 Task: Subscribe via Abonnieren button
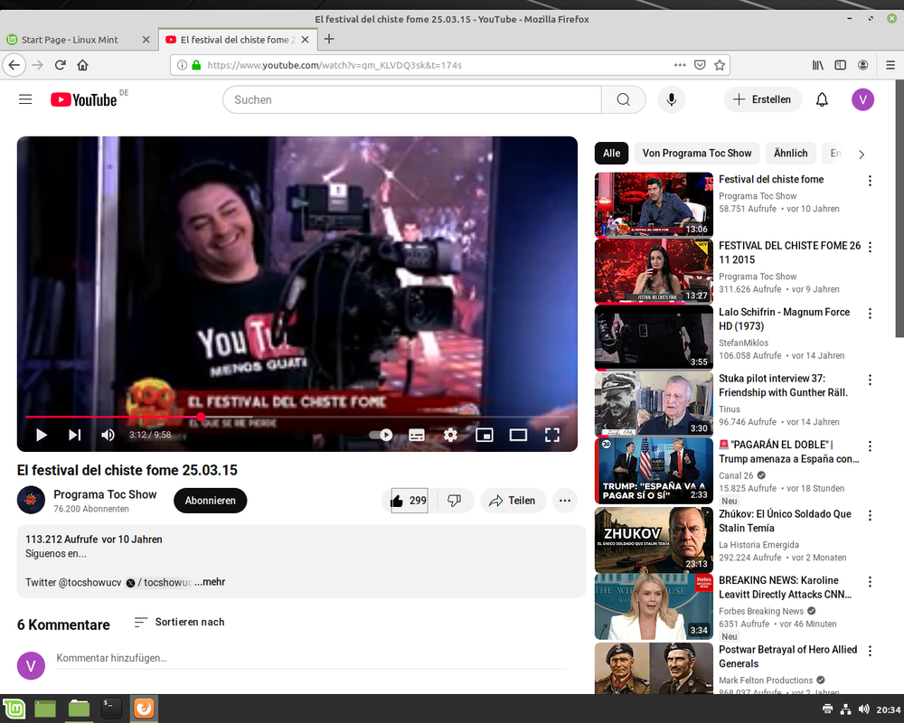[210, 501]
